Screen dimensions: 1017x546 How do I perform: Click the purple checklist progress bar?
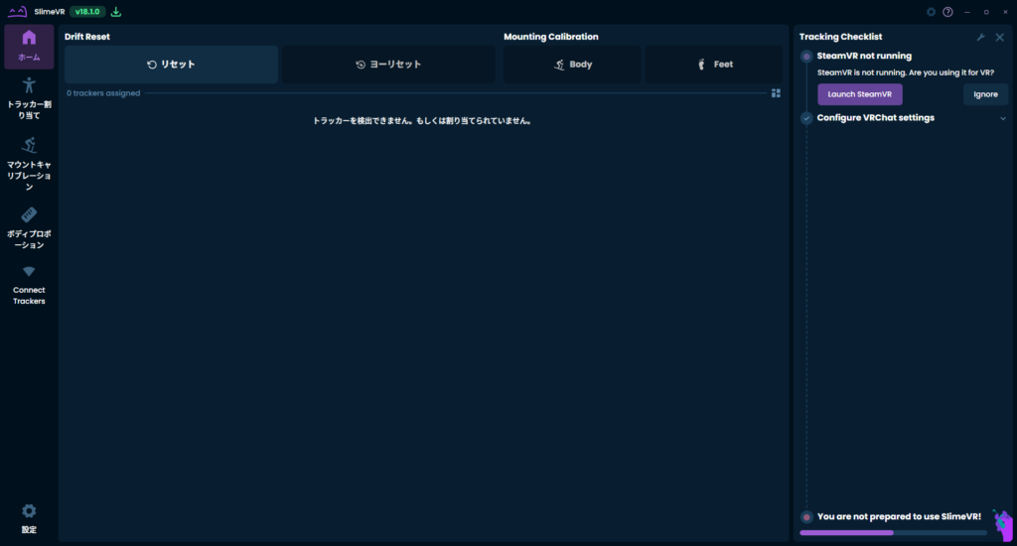[x=893, y=533]
